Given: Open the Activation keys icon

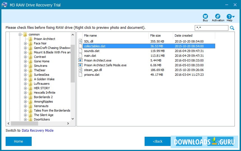Looking at the screenshot, I should point(218,16).
